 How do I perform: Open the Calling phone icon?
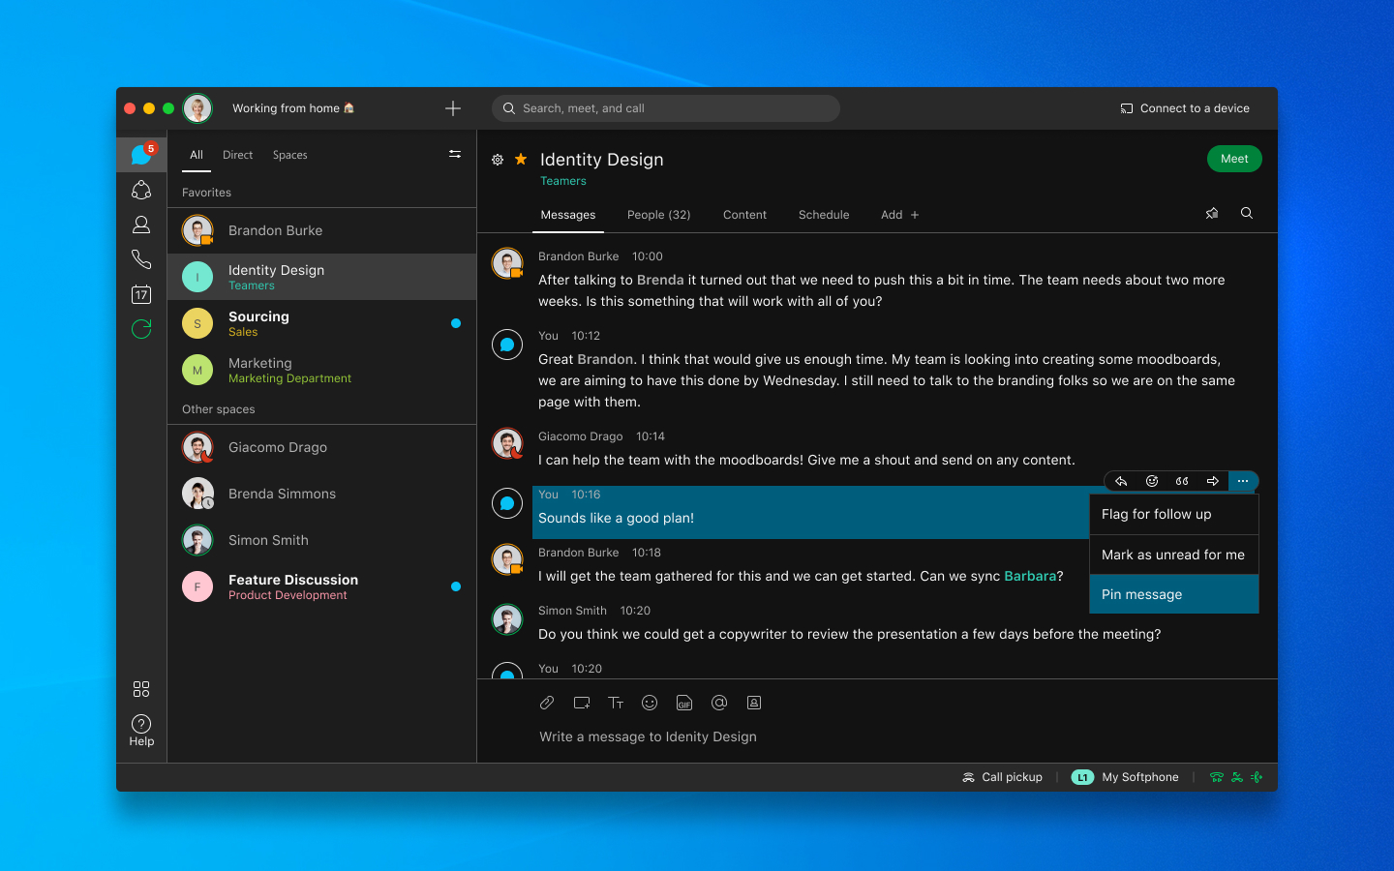tap(141, 259)
